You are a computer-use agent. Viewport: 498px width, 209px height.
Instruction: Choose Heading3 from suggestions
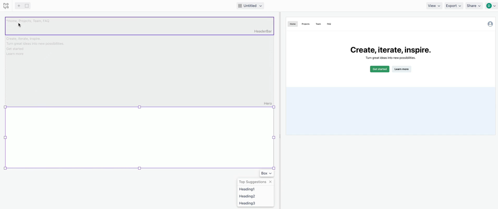(255, 204)
